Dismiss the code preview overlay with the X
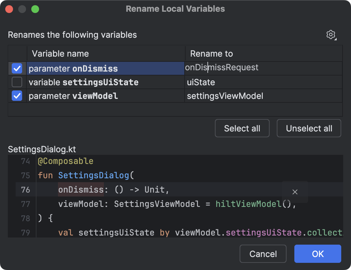This screenshot has height=270, width=351. [x=295, y=192]
